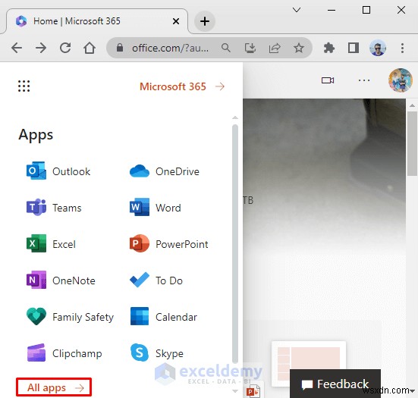The height and width of the screenshot is (398, 418).
Task: Open Excel app
Action: pos(51,244)
